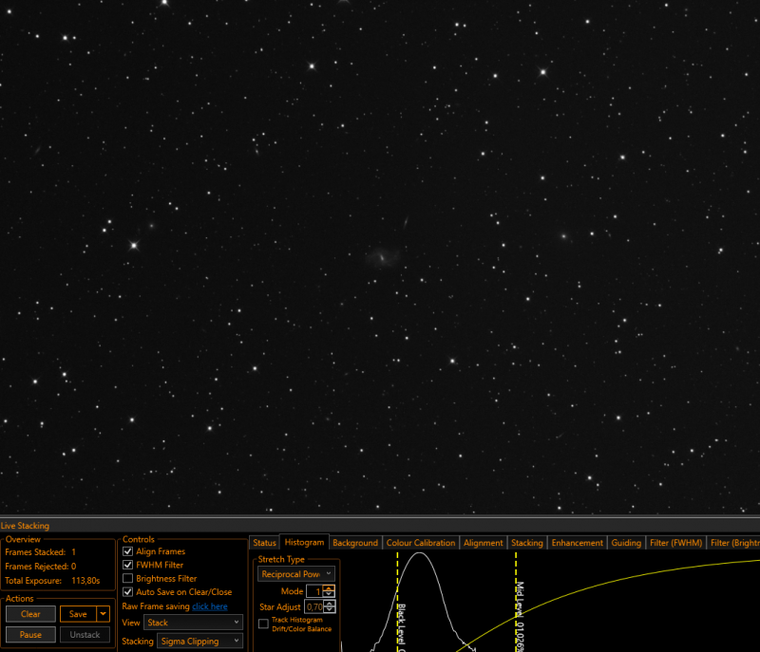Click the Star Adjust 0,70 field
The width and height of the screenshot is (760, 652).
coord(314,606)
